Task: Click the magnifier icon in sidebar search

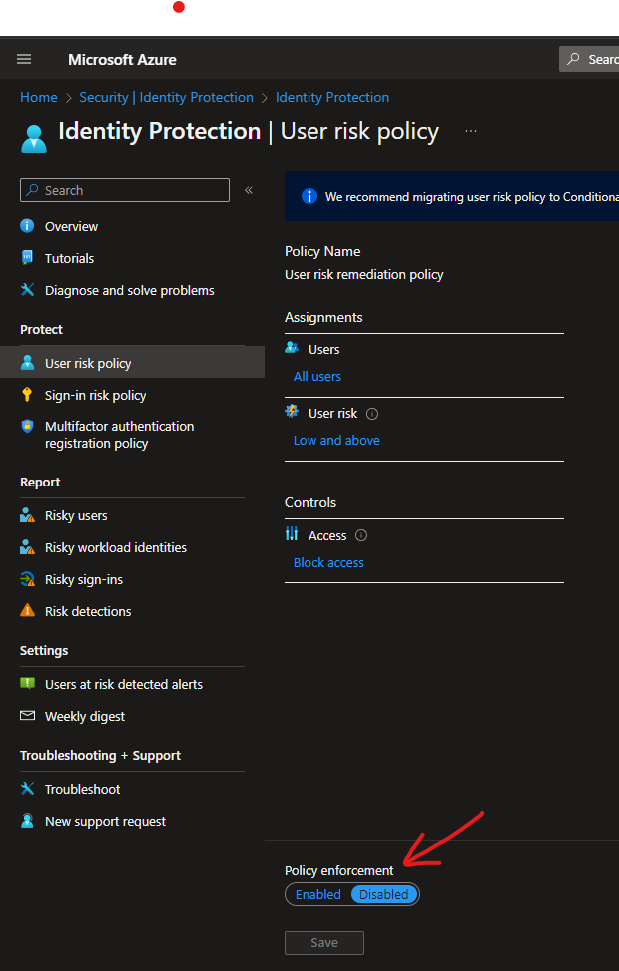Action: pos(32,190)
